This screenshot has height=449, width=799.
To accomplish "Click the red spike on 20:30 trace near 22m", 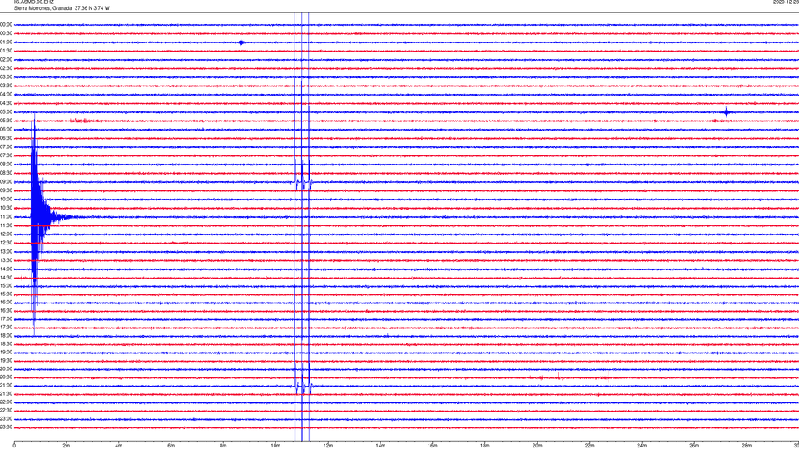I will (x=608, y=377).
